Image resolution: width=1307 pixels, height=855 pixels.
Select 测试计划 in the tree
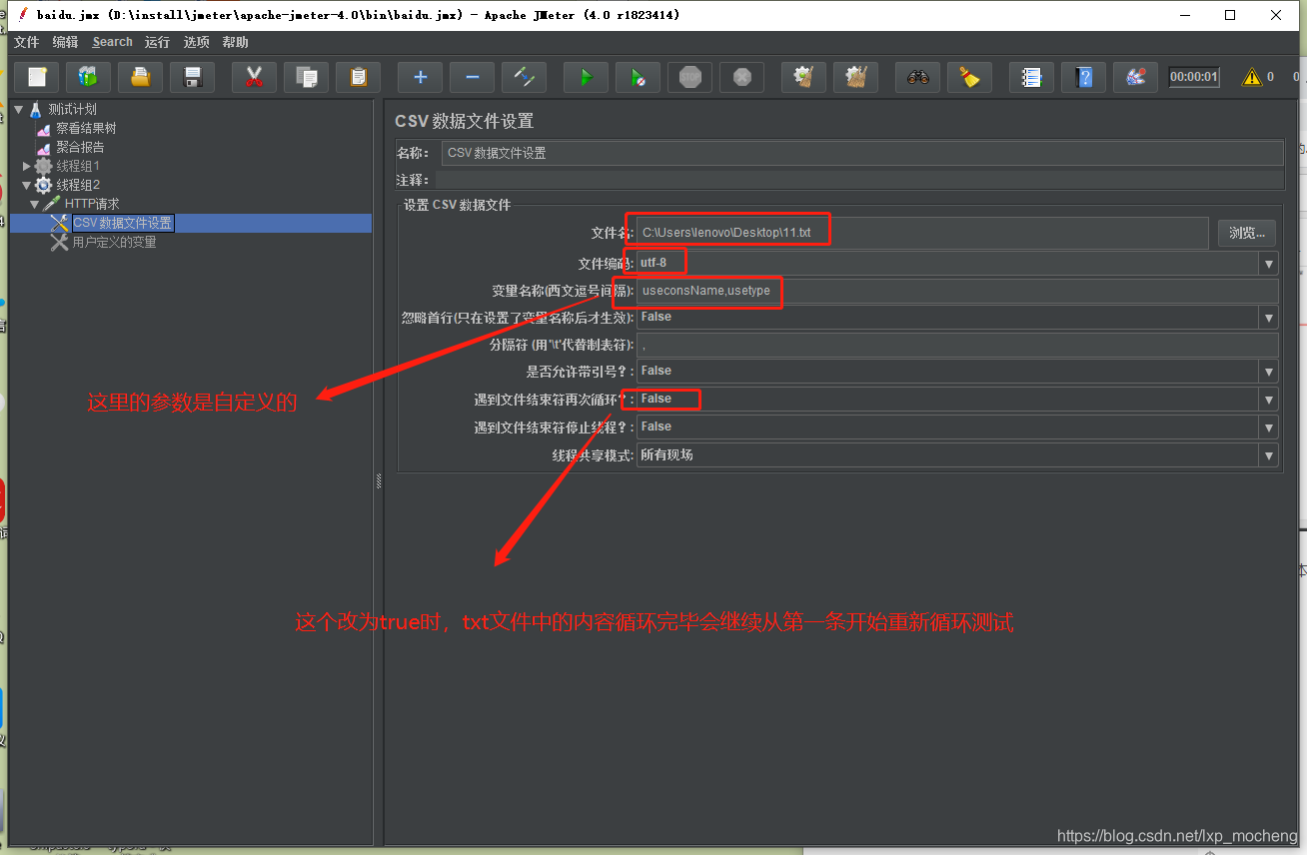tap(72, 109)
